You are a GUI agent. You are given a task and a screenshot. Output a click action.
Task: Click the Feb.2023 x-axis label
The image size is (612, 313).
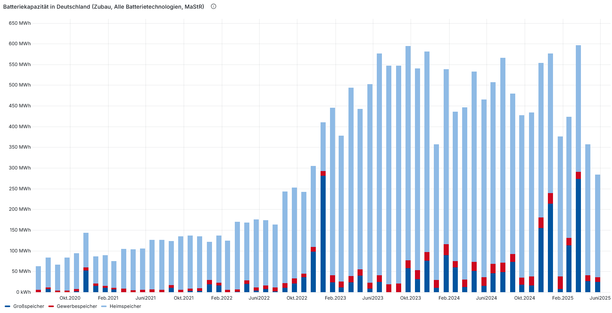click(335, 298)
